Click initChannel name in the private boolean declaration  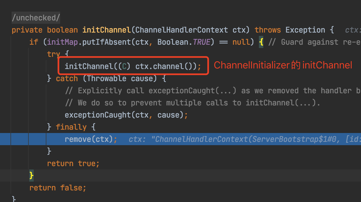107,30
